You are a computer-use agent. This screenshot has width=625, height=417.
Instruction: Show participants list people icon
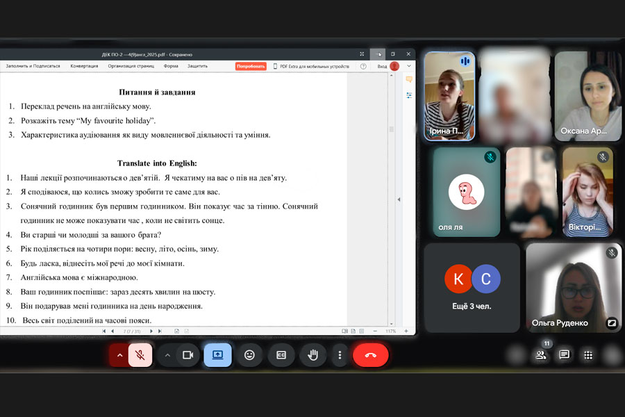click(x=541, y=354)
